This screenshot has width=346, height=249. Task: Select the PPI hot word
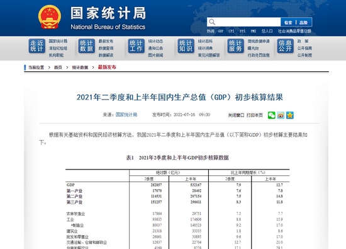pos(242,31)
